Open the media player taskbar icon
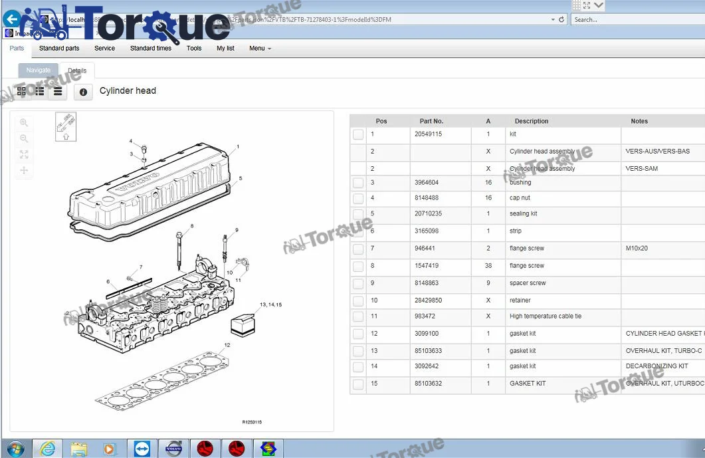Screen dimensions: 705x458 [109, 449]
